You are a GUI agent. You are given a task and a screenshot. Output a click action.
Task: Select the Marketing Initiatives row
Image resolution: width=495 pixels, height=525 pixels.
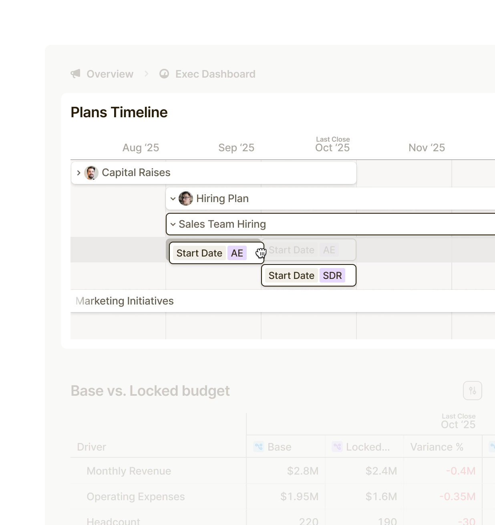(x=125, y=301)
